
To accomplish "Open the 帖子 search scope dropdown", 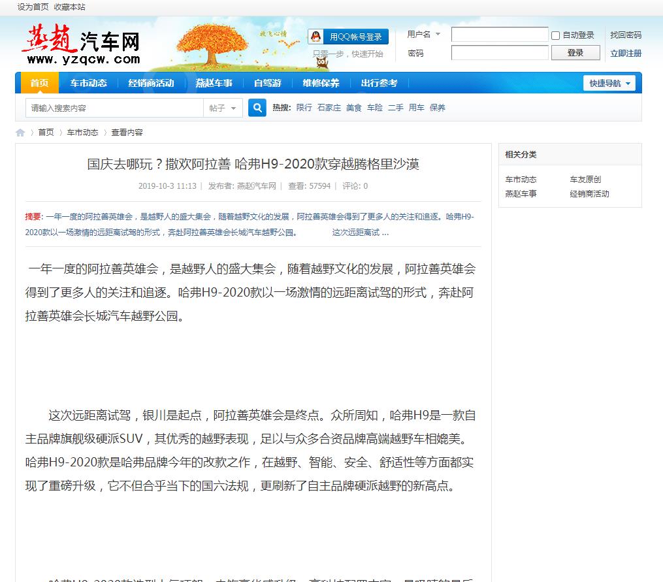I will [x=223, y=108].
